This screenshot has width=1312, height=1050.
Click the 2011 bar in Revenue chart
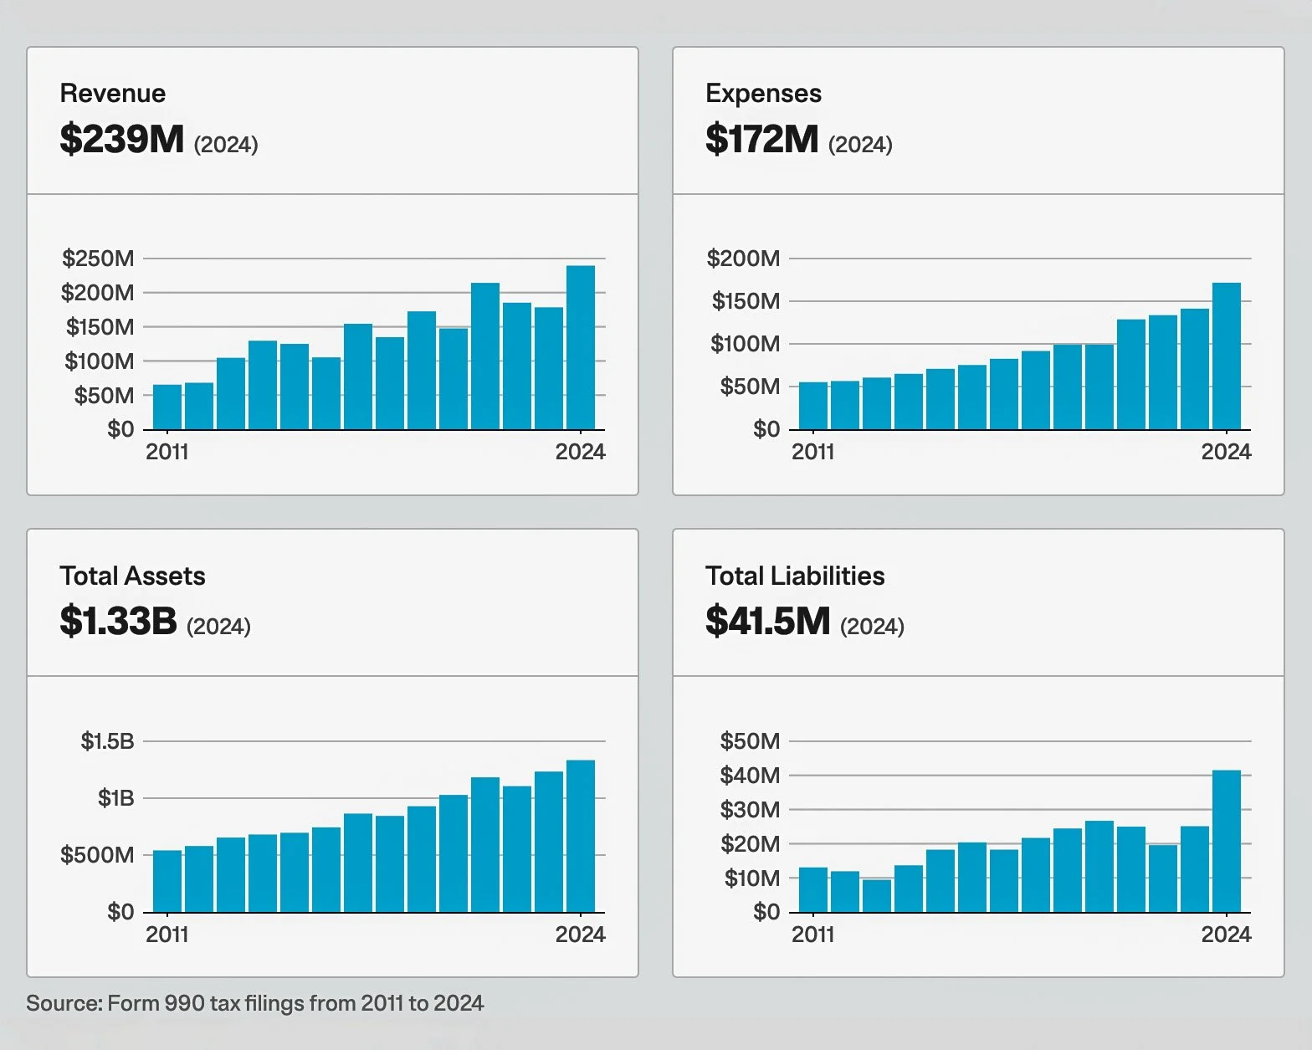pyautogui.click(x=167, y=407)
